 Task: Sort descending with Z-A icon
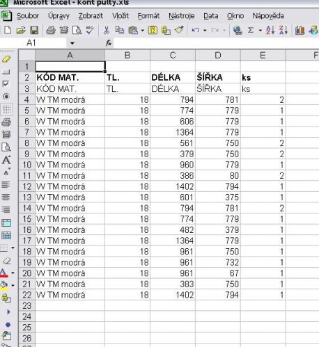tap(283, 30)
